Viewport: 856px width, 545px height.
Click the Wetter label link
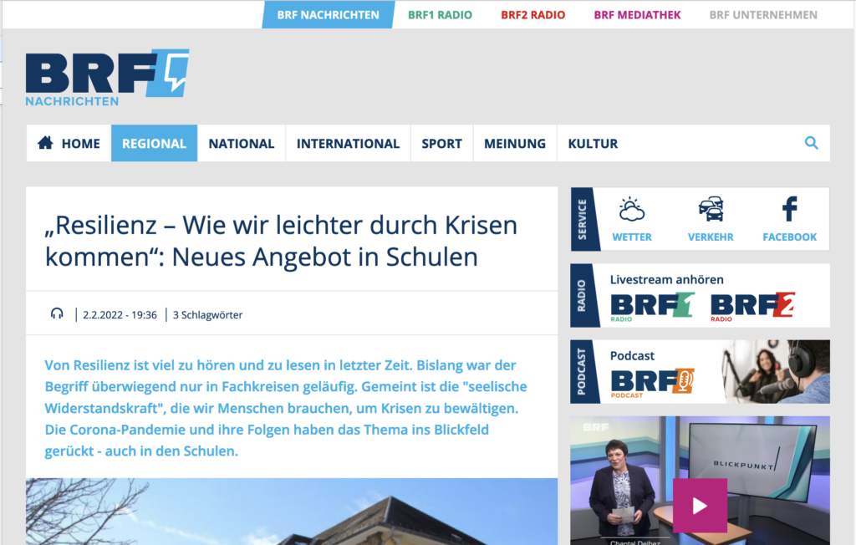632,237
